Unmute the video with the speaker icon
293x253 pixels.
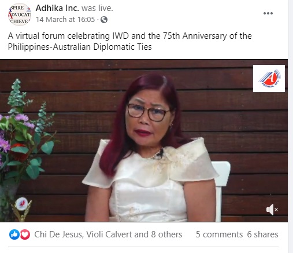coord(272,210)
